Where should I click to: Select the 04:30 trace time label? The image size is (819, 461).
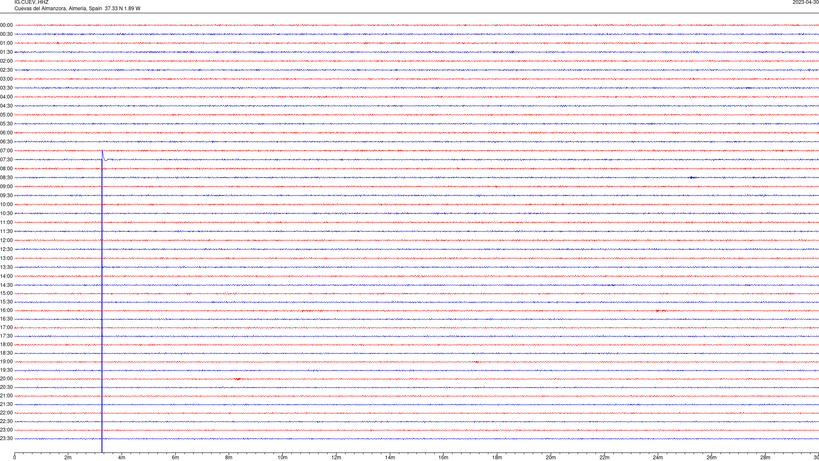[x=6, y=106]
